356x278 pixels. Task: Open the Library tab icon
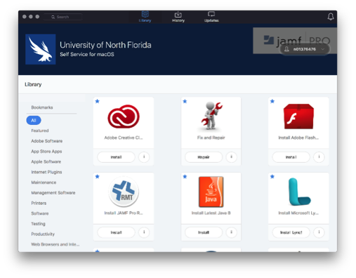click(145, 15)
